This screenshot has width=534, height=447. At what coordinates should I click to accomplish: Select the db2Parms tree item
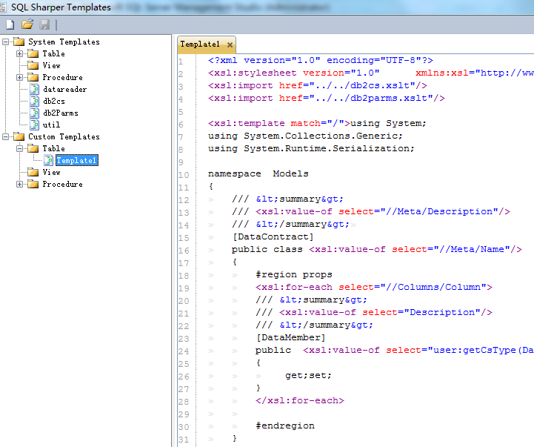tap(61, 113)
